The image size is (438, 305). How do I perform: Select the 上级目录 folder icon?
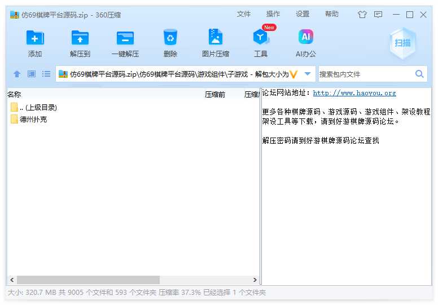point(14,107)
